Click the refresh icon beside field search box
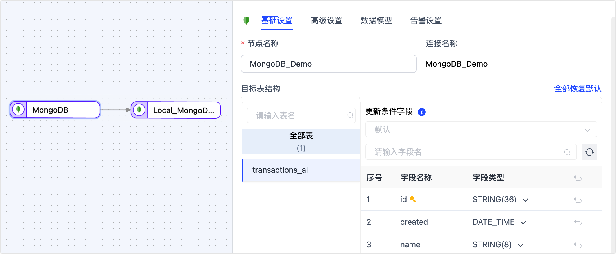This screenshot has width=616, height=254. (589, 152)
